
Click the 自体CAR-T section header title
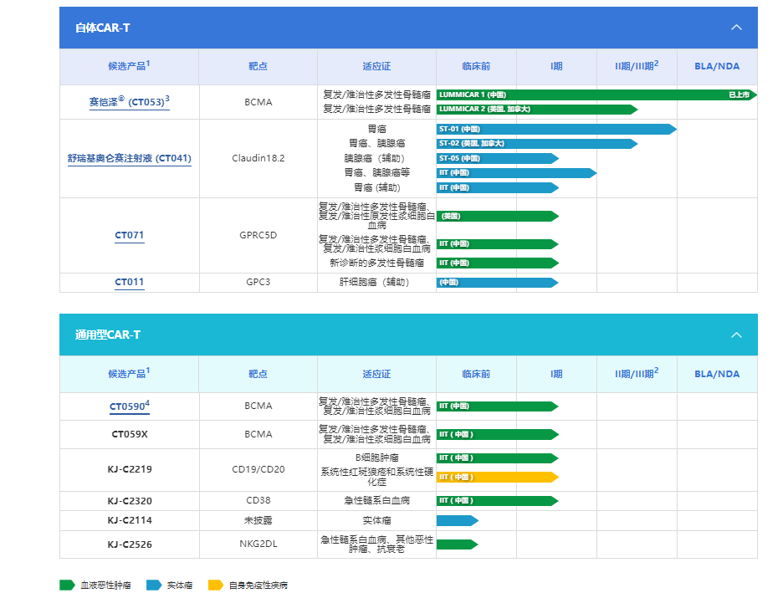click(102, 28)
